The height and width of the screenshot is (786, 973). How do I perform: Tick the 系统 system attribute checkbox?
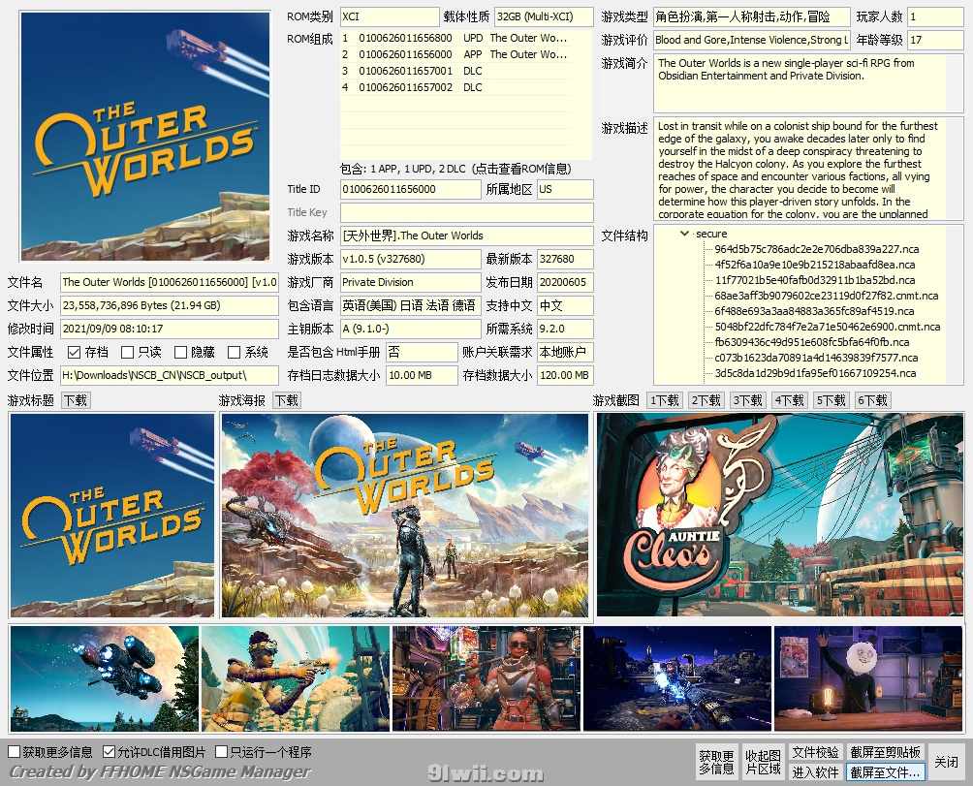point(234,353)
